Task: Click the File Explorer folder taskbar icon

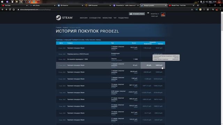Action: tap(17, 2)
